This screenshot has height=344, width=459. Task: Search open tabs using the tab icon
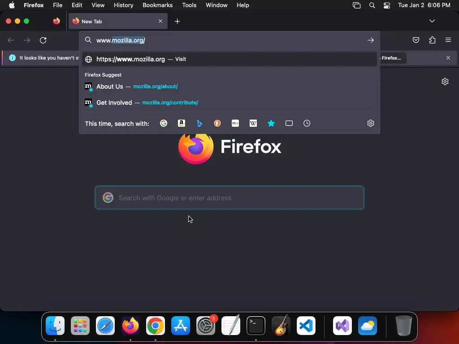pos(289,124)
